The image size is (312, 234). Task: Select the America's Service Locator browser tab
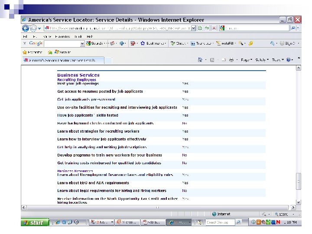point(63,60)
